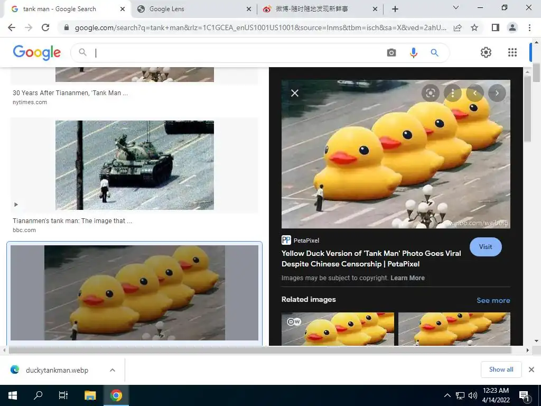
Task: Open Chrome side panel icon
Action: click(496, 27)
